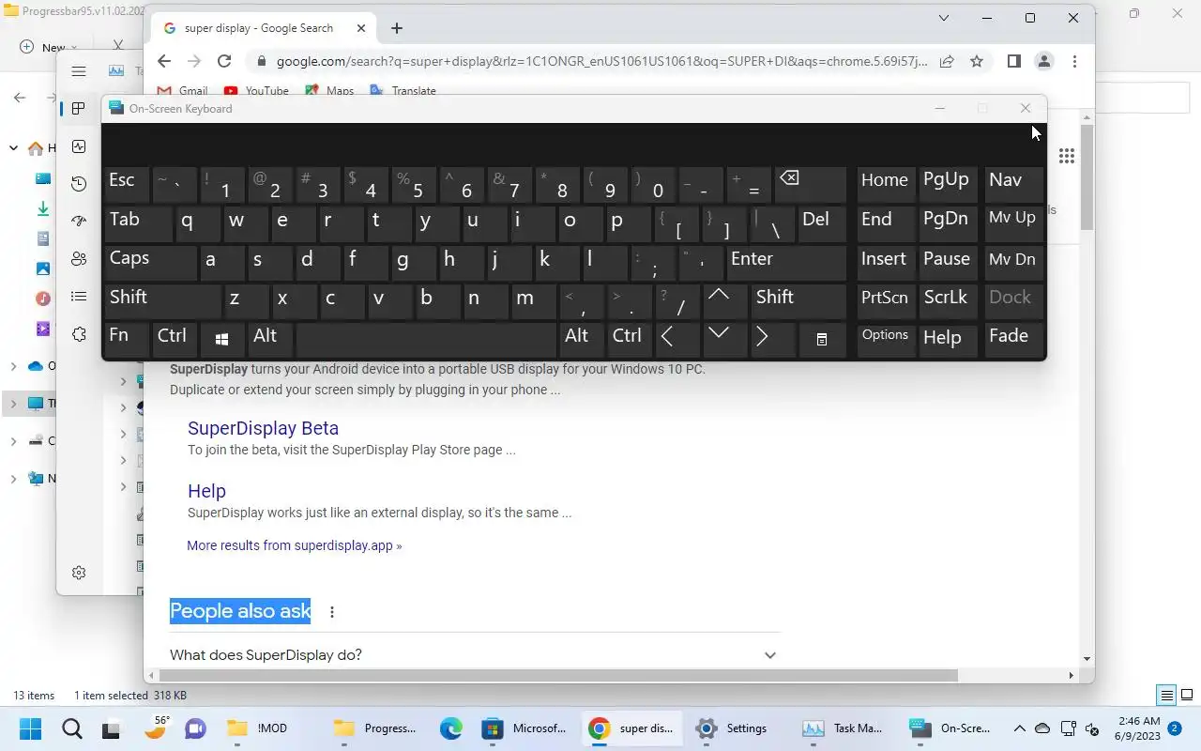Open Maps bookmark
1201x751 pixels.
coord(330,91)
